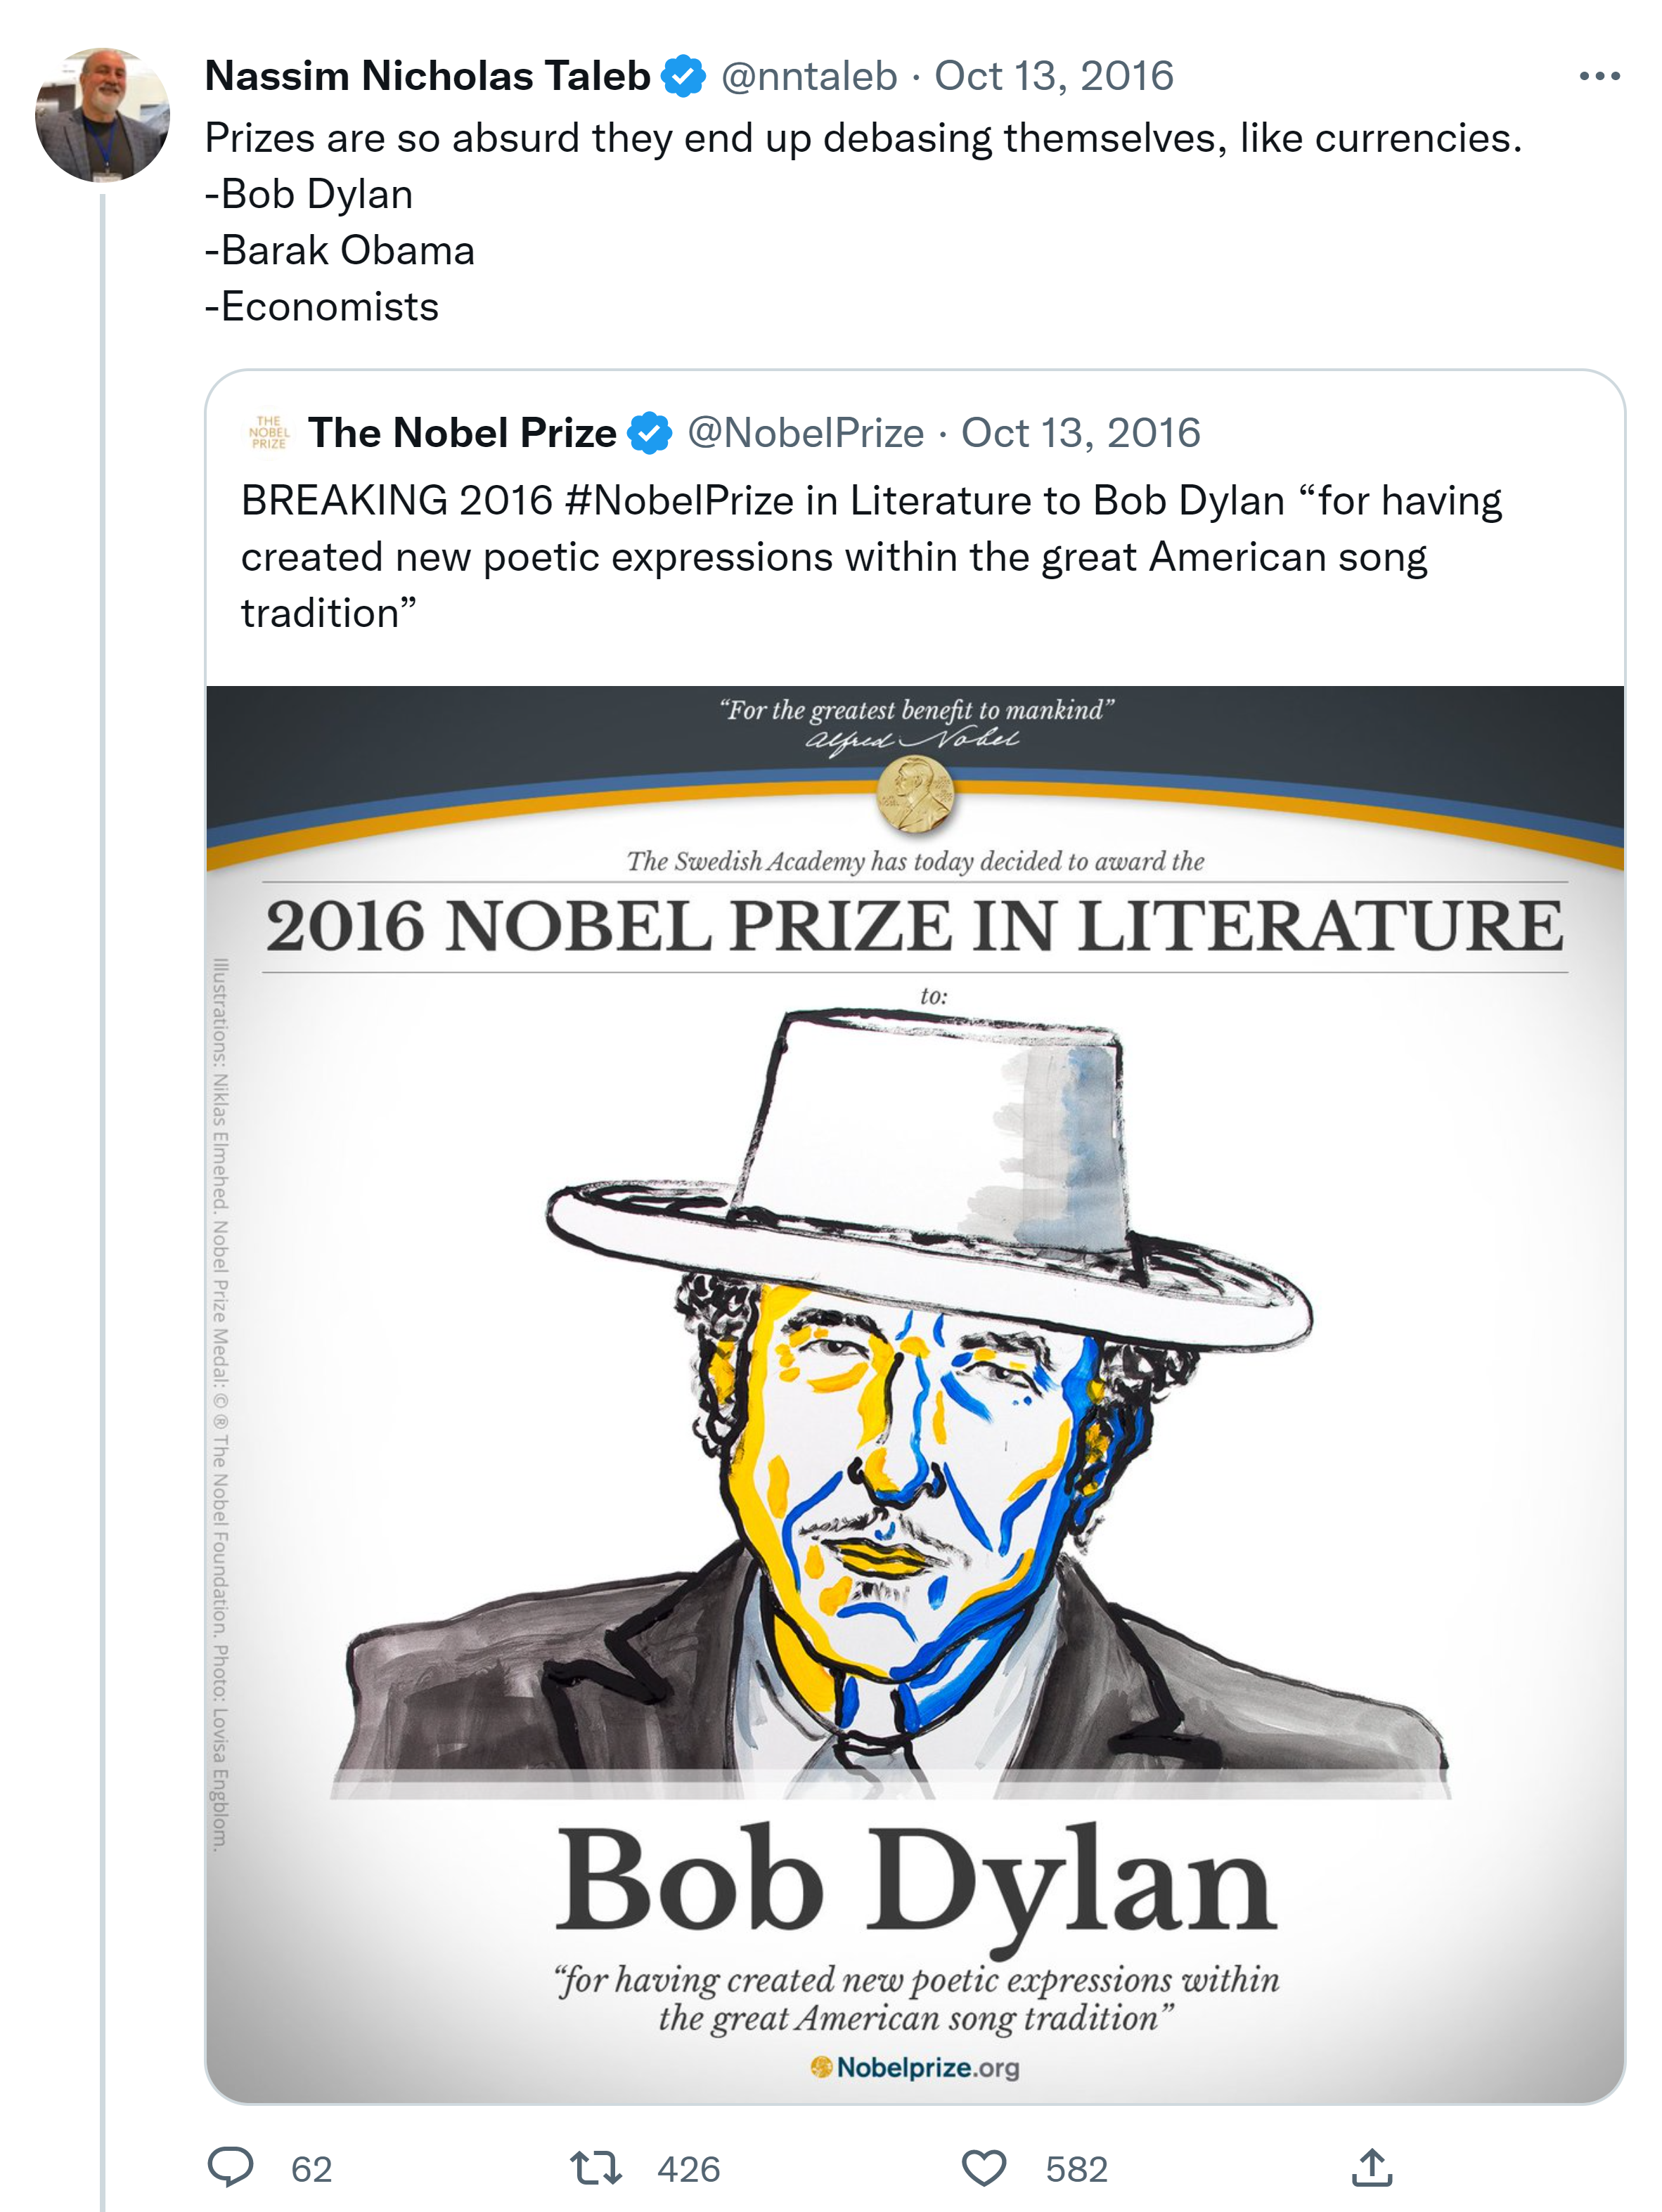Open Nassim Taleb's profile avatar
This screenshot has height=2212, width=1662.
102,115
